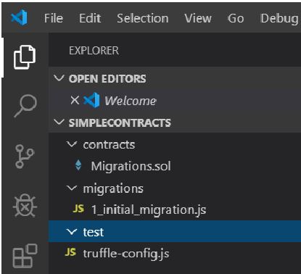Open the File menu
Screen dimensions: 301x274
tap(54, 18)
